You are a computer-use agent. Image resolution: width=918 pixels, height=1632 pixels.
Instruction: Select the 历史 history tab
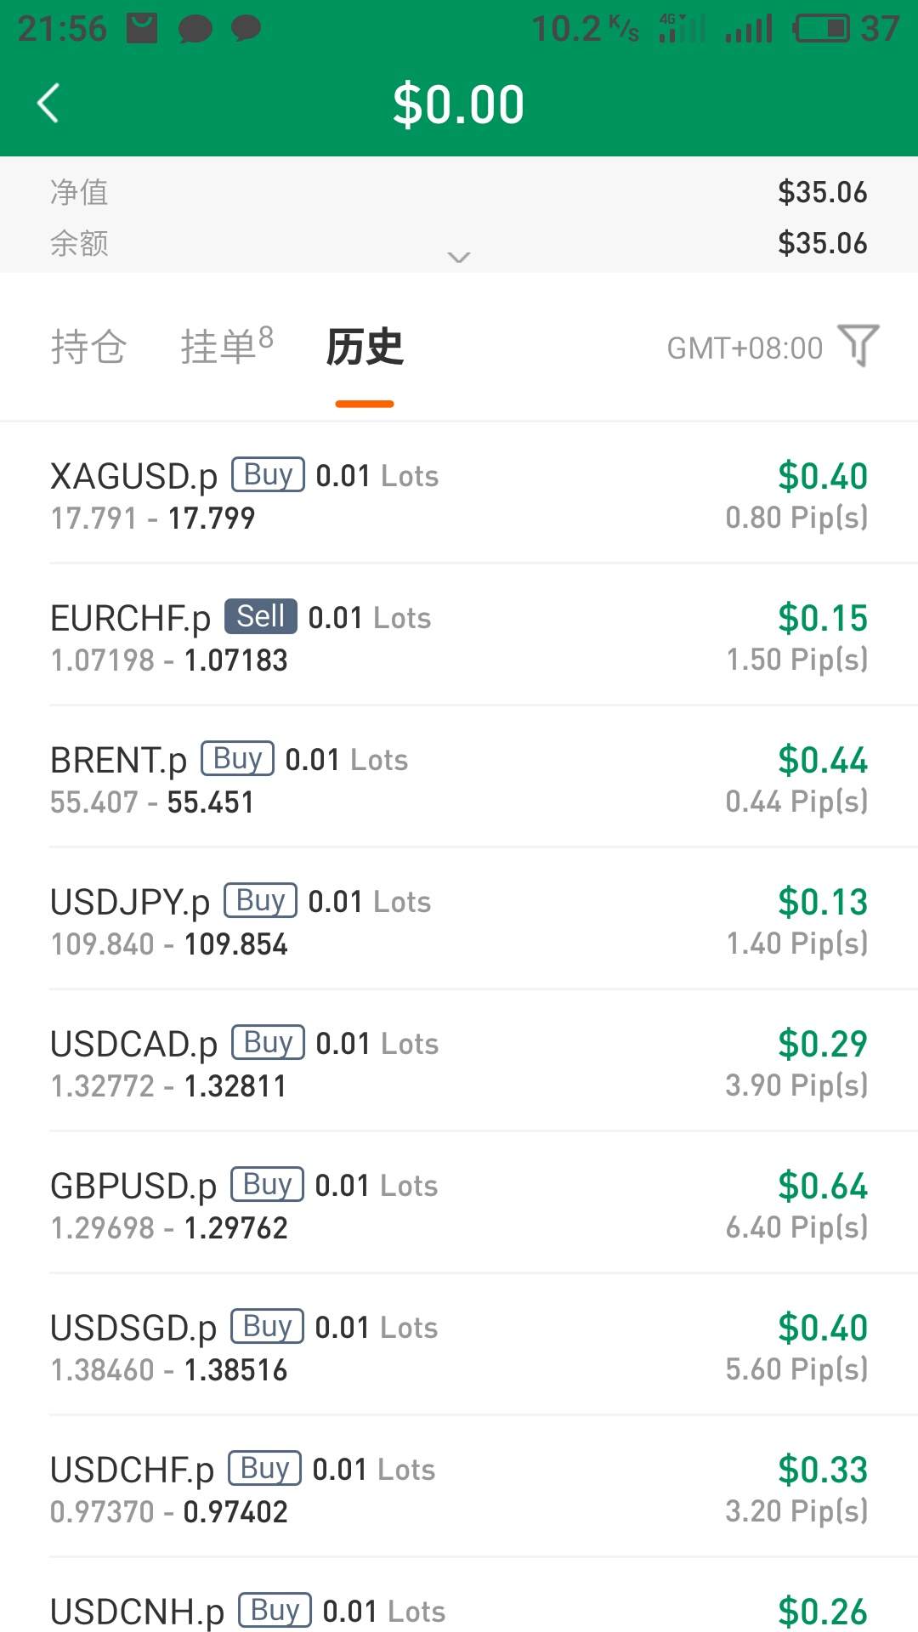365,347
